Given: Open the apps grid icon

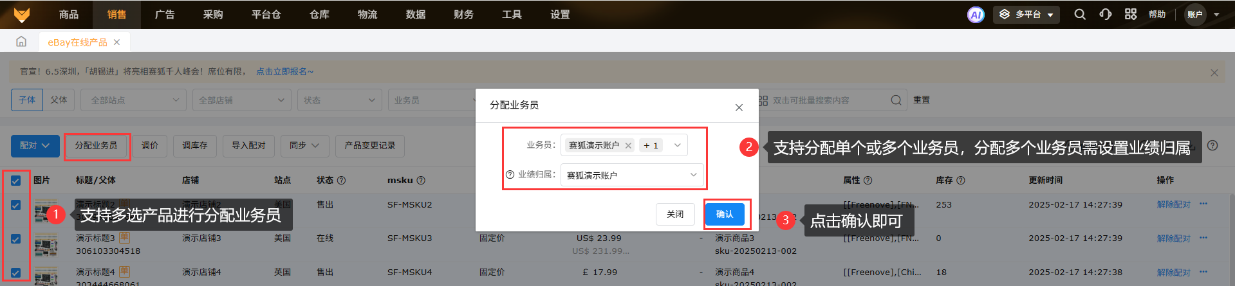Looking at the screenshot, I should [x=1131, y=14].
